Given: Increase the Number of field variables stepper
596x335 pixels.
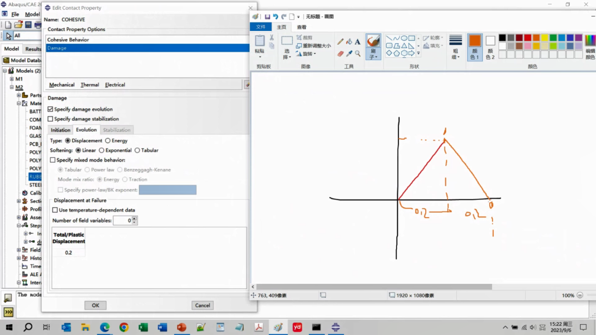Looking at the screenshot, I should click(135, 218).
